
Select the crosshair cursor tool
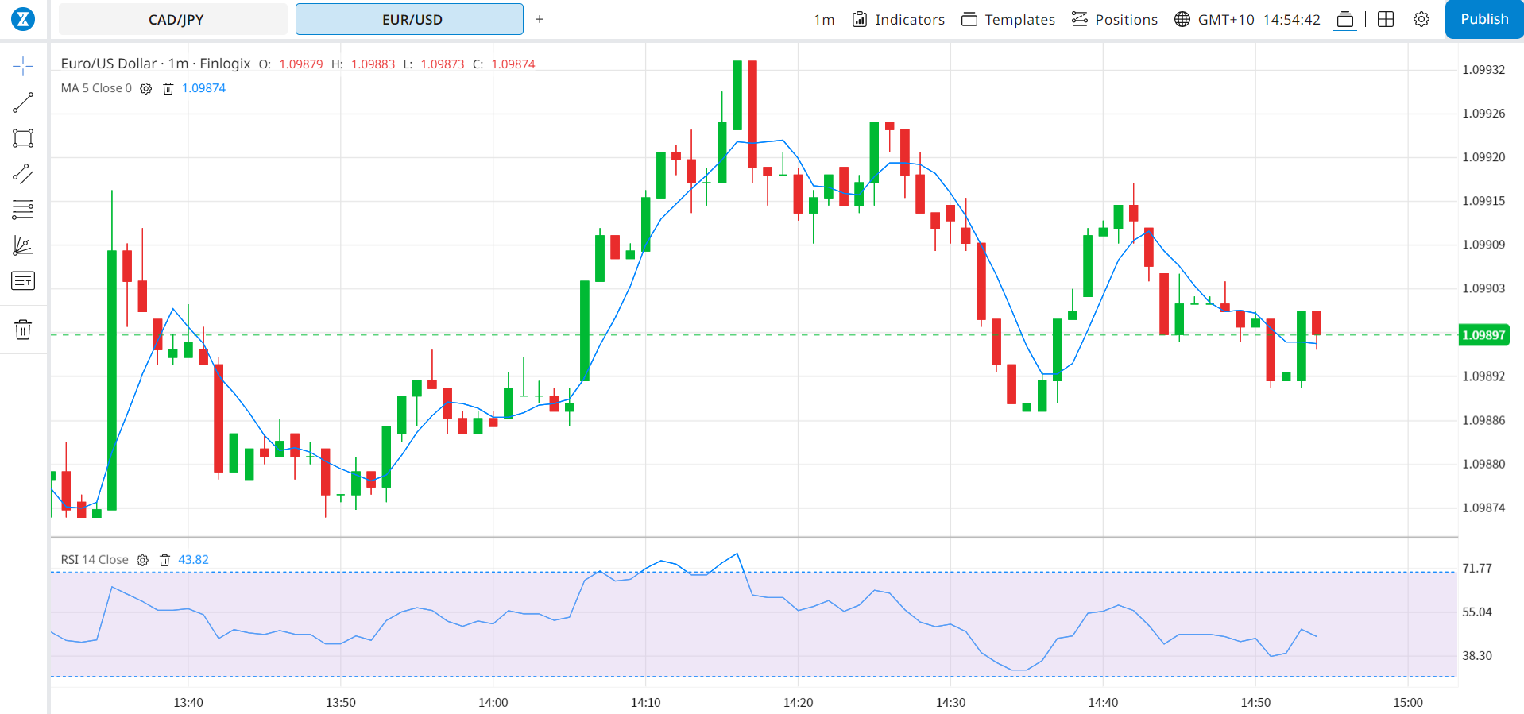pyautogui.click(x=23, y=66)
